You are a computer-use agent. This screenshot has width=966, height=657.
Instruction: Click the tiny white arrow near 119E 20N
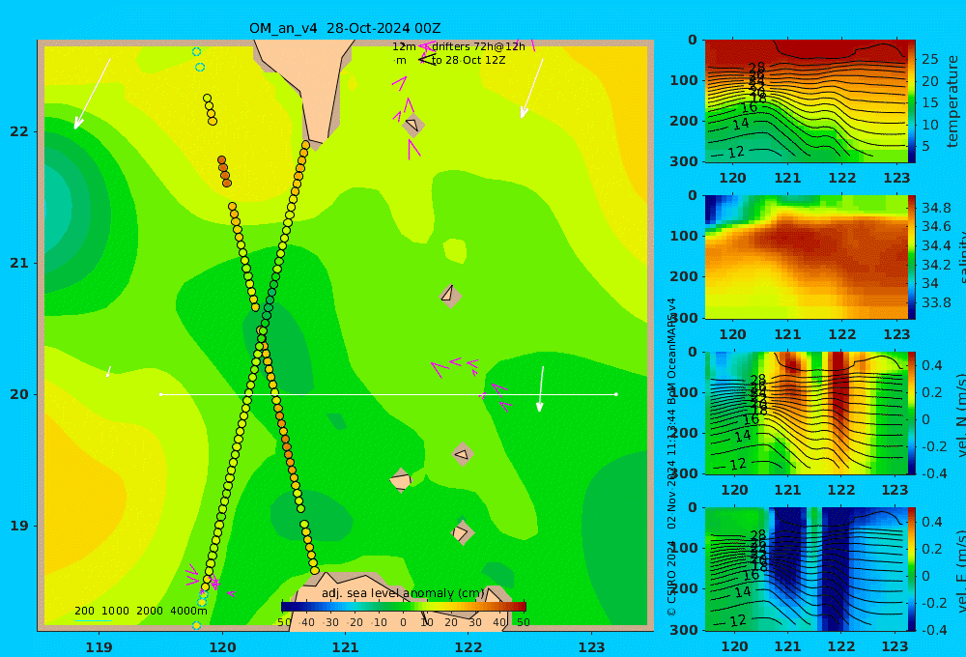pos(108,372)
